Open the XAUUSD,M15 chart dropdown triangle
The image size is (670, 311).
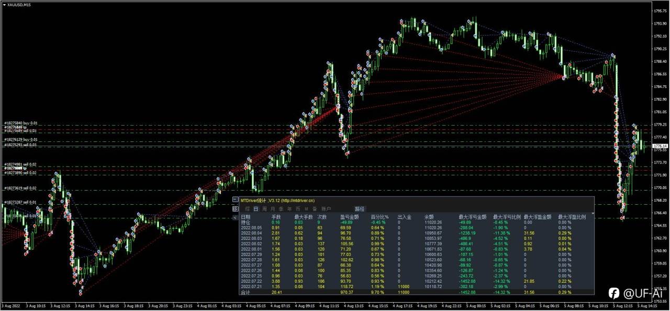coord(4,4)
